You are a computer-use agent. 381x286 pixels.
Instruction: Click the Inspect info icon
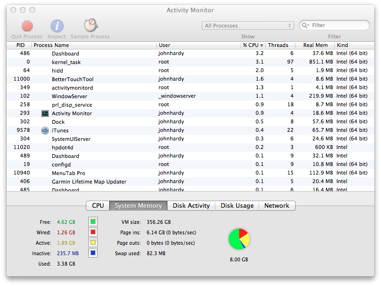coord(57,26)
